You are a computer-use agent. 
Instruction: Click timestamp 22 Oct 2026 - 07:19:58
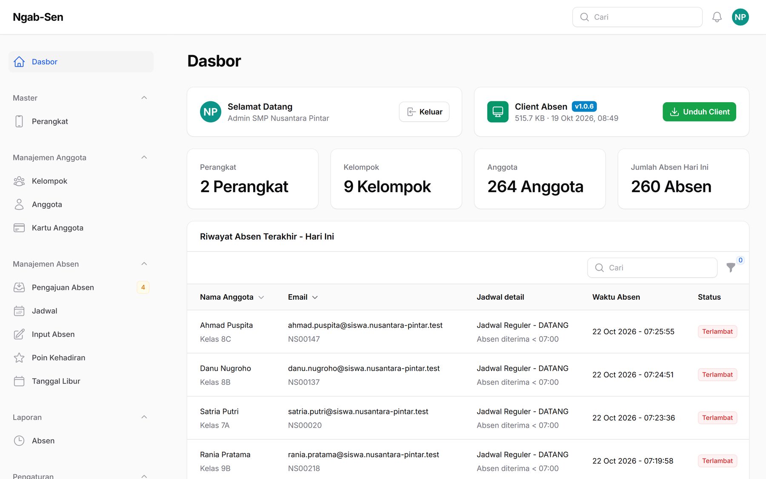[633, 461]
